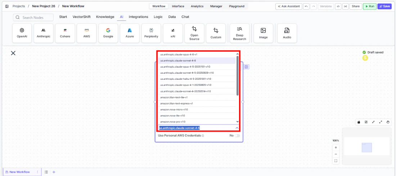Viewport: 396px width, 176px height.
Task: Click the Search Nodes field
Action: click(33, 17)
